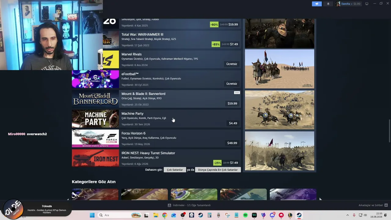The width and height of the screenshot is (391, 220).
Task: Open the Notepad taskbar icon
Action: coord(236,215)
